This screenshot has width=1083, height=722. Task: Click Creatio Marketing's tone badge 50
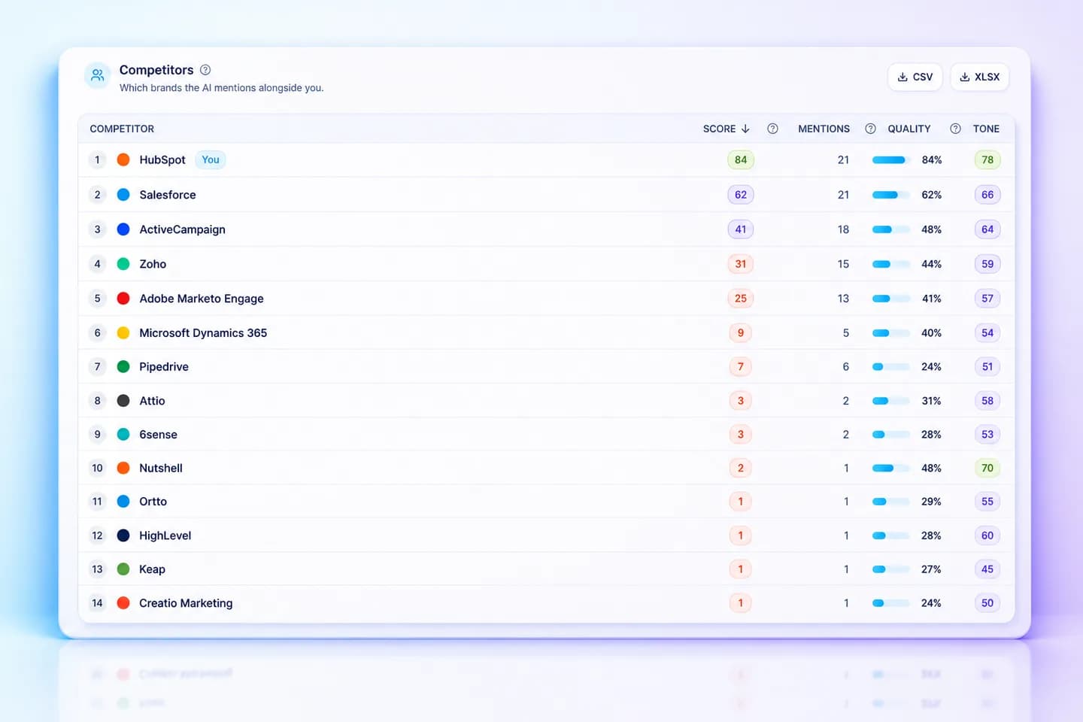(987, 603)
